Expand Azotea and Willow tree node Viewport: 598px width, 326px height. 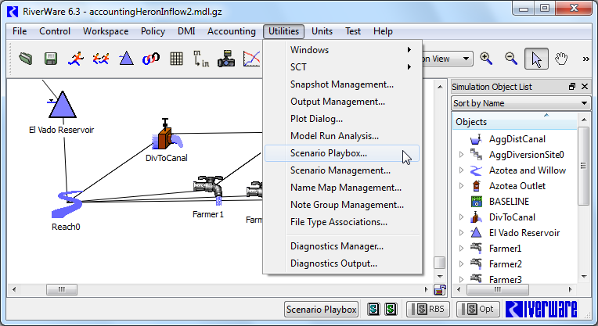tap(462, 170)
